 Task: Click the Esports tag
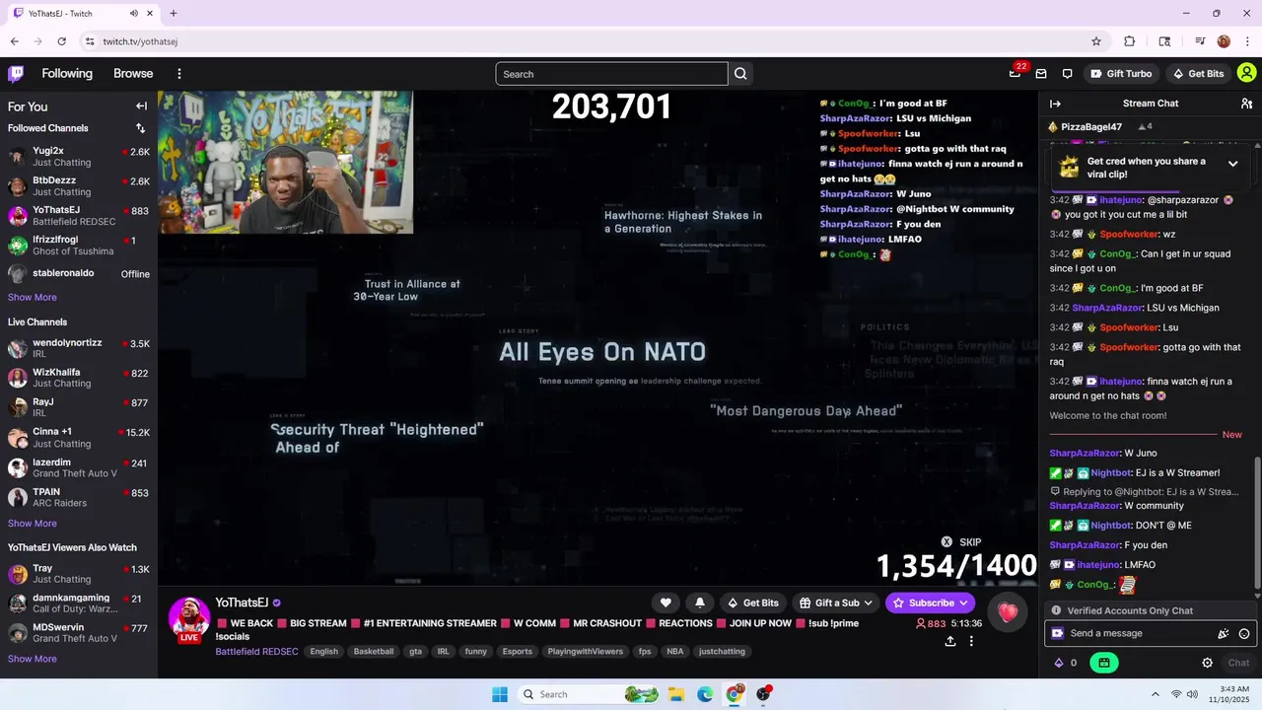pyautogui.click(x=517, y=651)
